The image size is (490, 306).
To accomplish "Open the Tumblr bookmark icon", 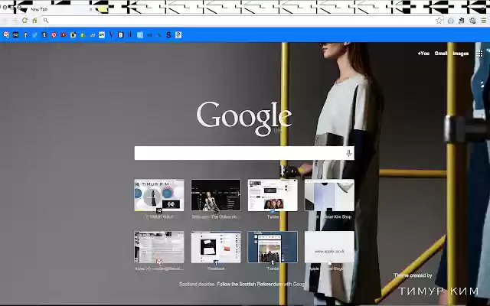I will coord(44,35).
